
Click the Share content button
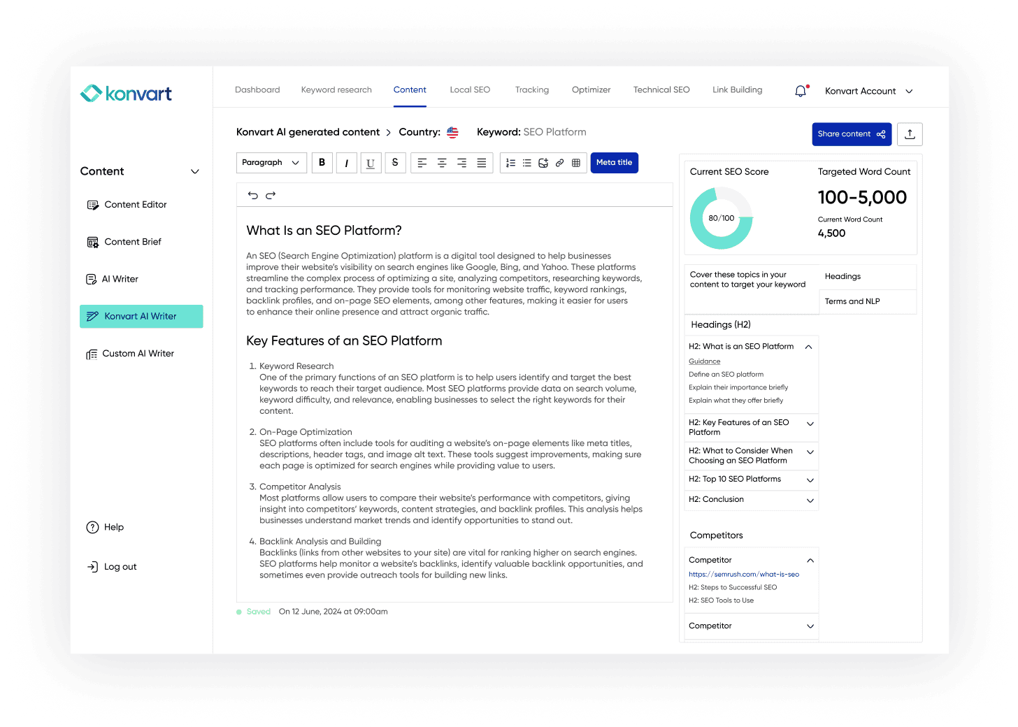click(852, 134)
